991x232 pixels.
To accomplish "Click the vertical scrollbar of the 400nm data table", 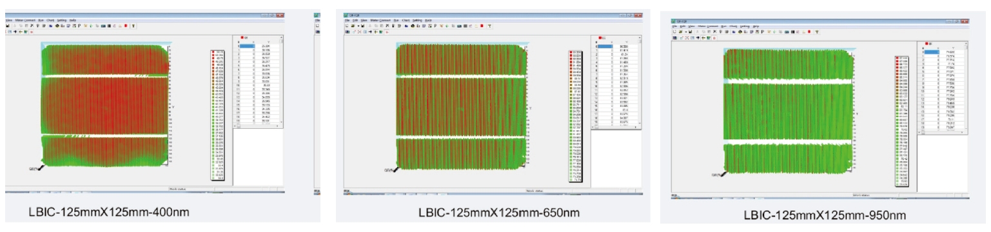I will [281, 82].
